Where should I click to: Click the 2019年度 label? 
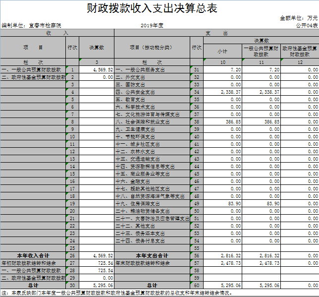[x=152, y=25]
